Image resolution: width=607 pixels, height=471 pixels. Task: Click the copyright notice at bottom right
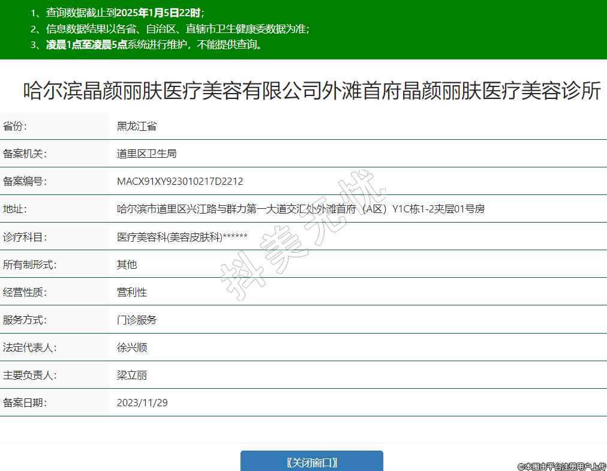pos(561,466)
